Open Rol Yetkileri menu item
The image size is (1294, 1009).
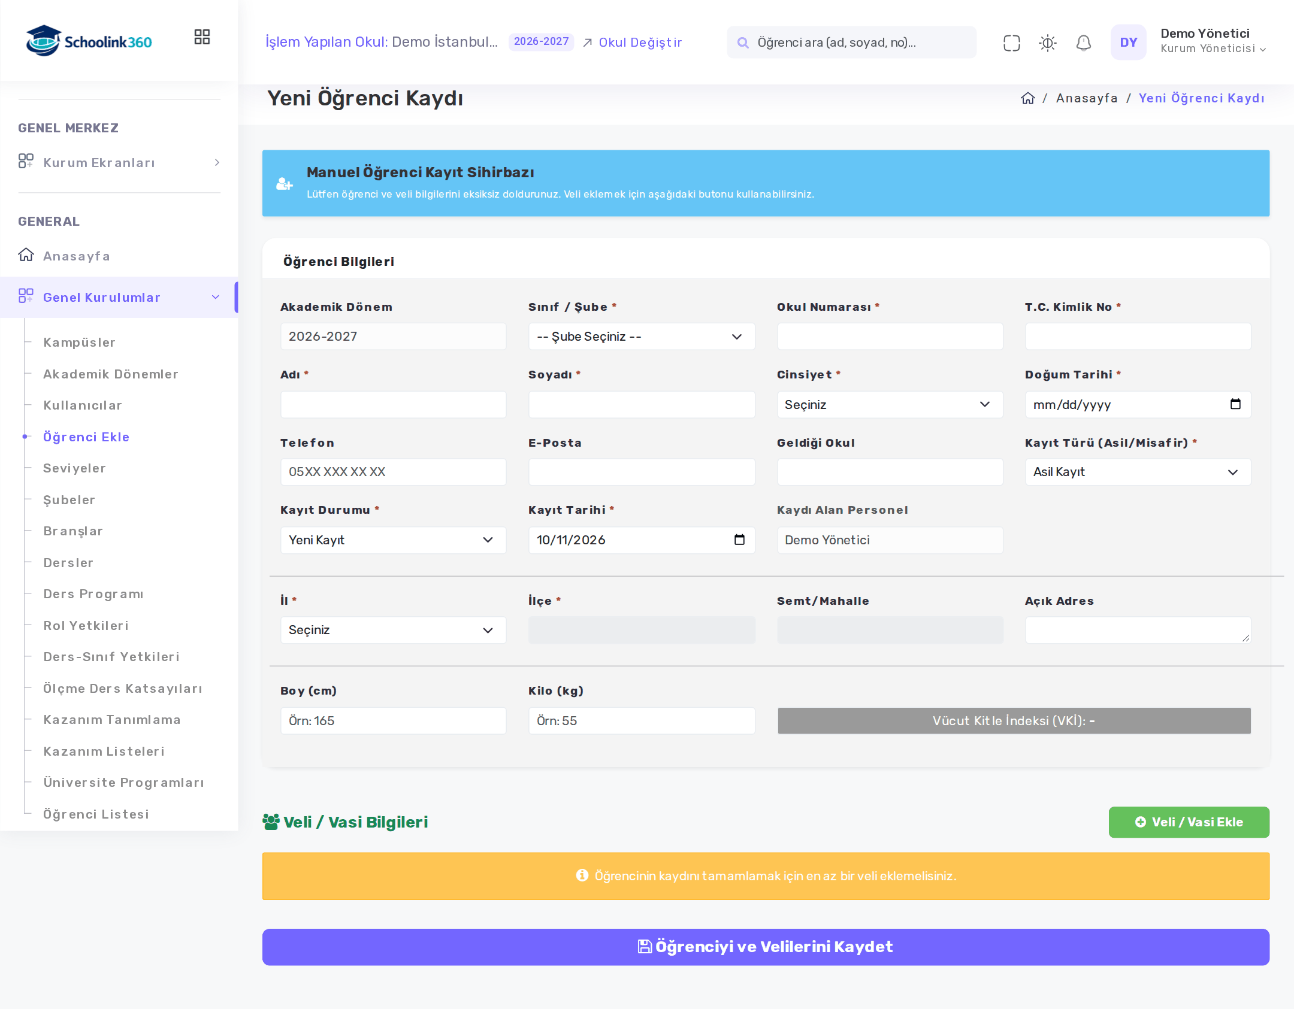click(86, 626)
